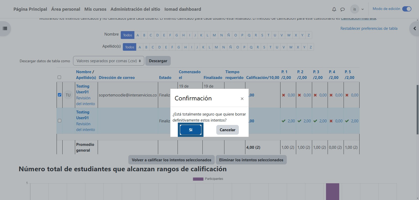The height and width of the screenshot is (200, 419).
Task: Expand the right block drawer arrow
Action: 415,28
